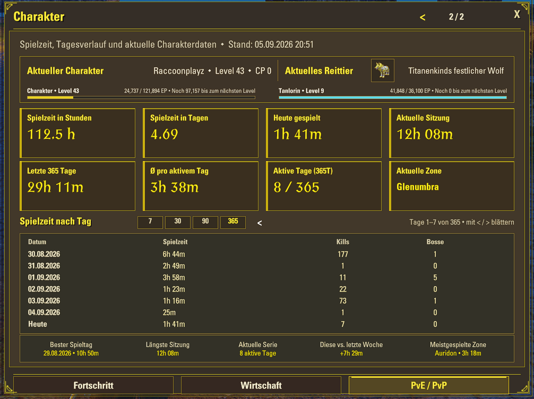This screenshot has width=534, height=399.
Task: Select the 7 days range button
Action: pos(150,222)
